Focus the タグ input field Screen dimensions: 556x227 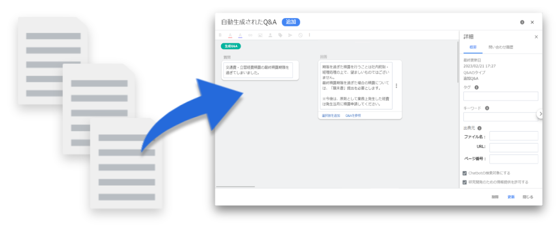pos(501,96)
